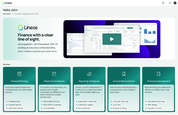178x115 pixels.
Task: Open the user avatar menu
Action: click(175, 3)
